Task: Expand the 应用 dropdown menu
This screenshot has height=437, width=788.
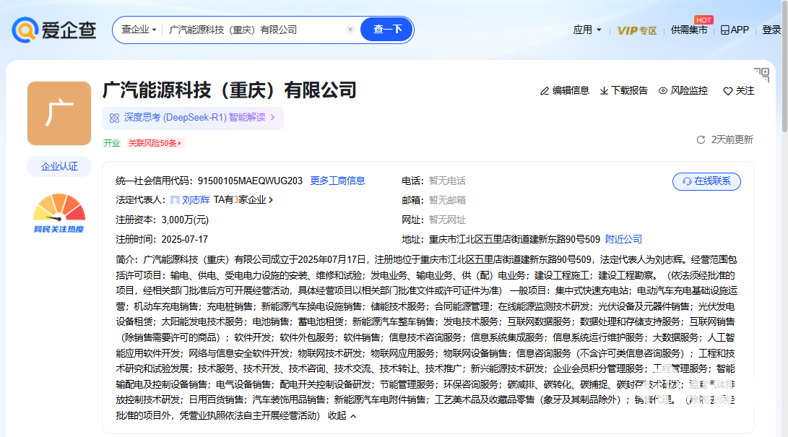Action: coord(586,30)
